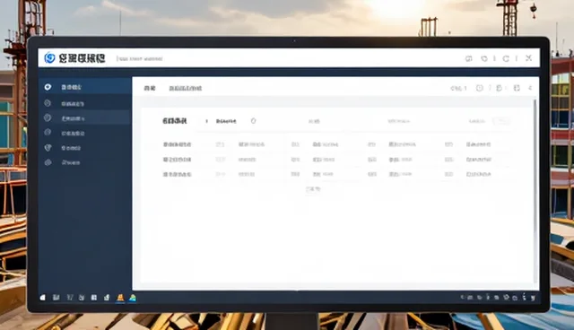Click the blue-green icon in the taskbar
The width and height of the screenshot is (574, 330).
point(133,298)
